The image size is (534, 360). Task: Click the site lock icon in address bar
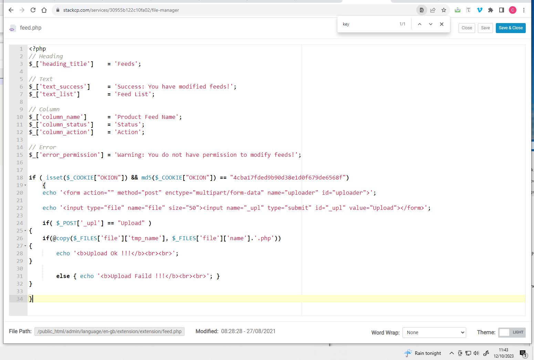[x=58, y=10]
